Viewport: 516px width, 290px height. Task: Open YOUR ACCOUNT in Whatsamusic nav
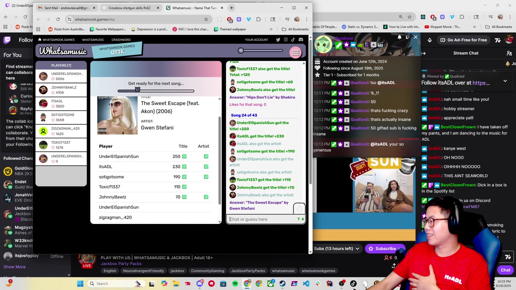click(256, 39)
